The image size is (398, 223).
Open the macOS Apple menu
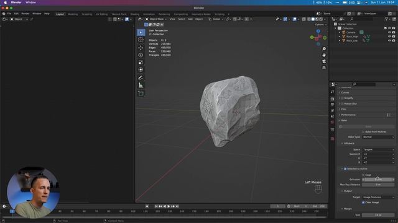coord(5,2)
